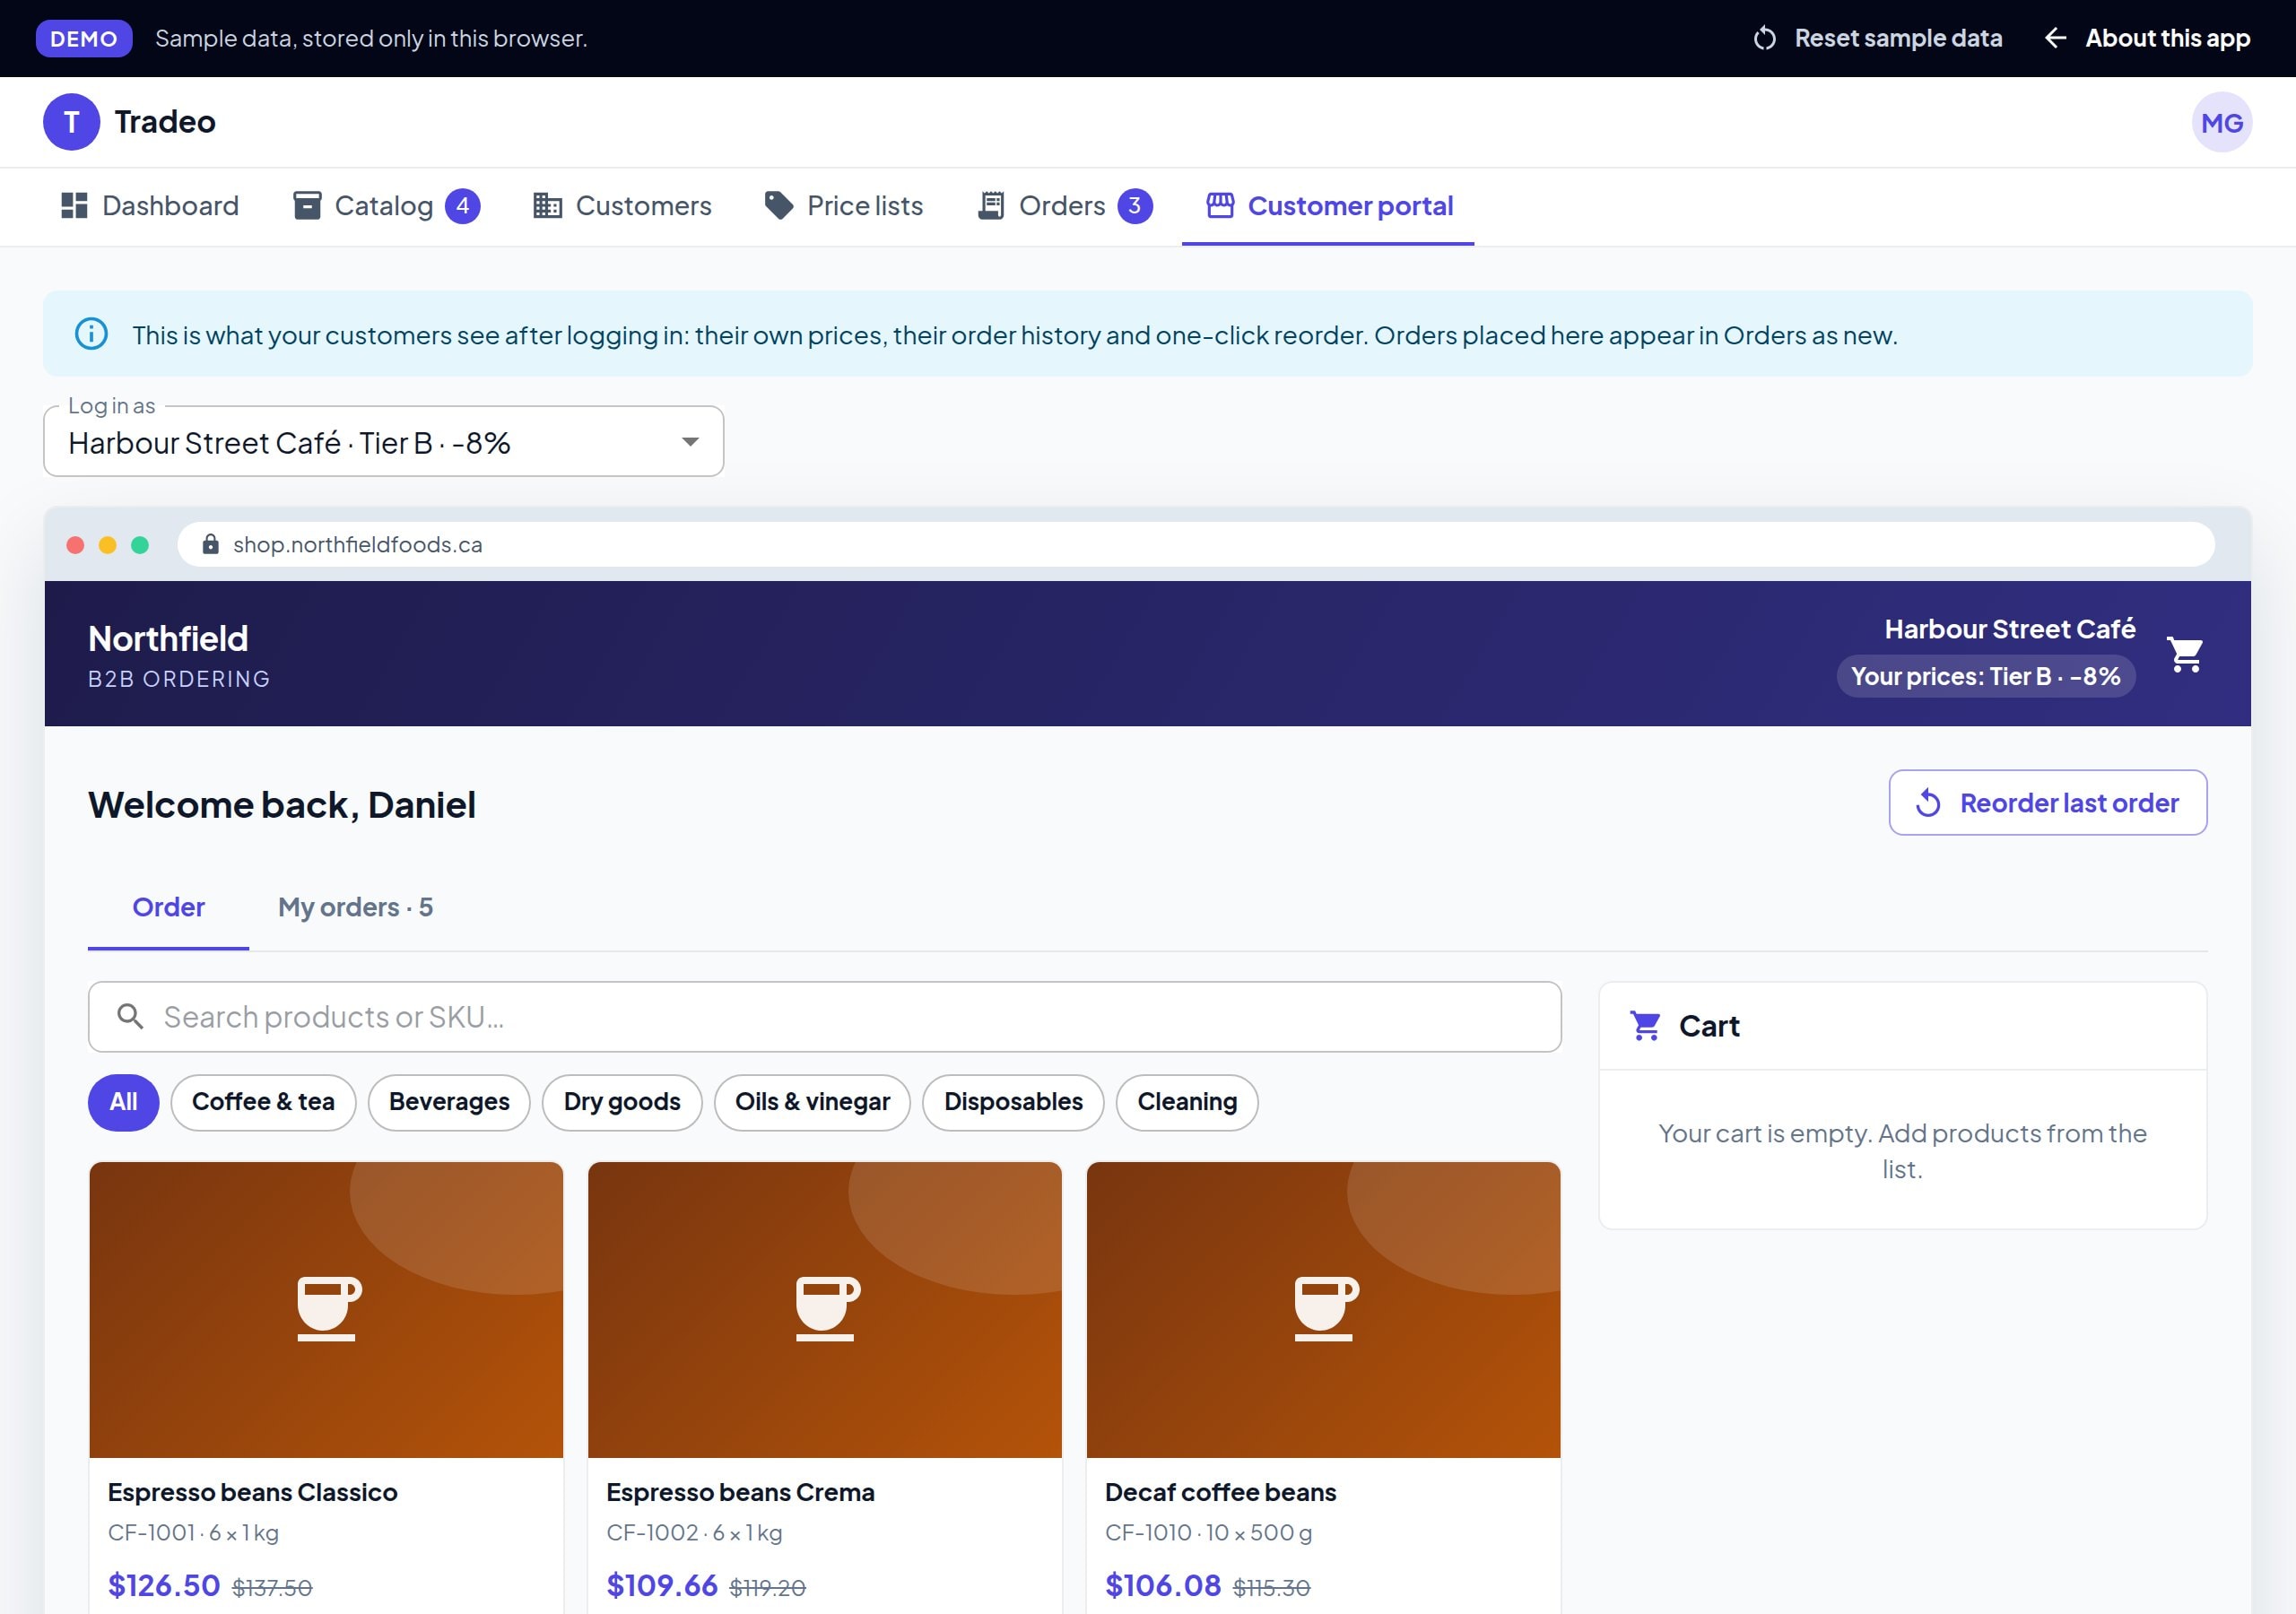Open About this app link
Screen dimensions: 2296x1614
[x=2147, y=38]
